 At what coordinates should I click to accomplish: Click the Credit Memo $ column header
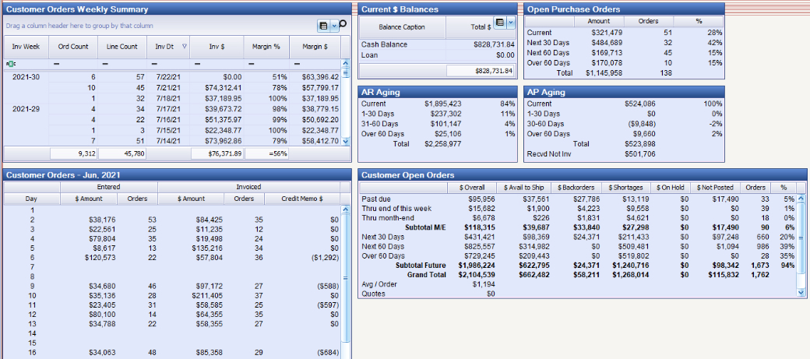(301, 199)
